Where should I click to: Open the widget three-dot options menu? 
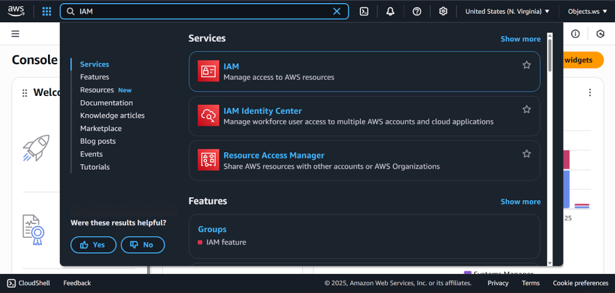coord(590,92)
